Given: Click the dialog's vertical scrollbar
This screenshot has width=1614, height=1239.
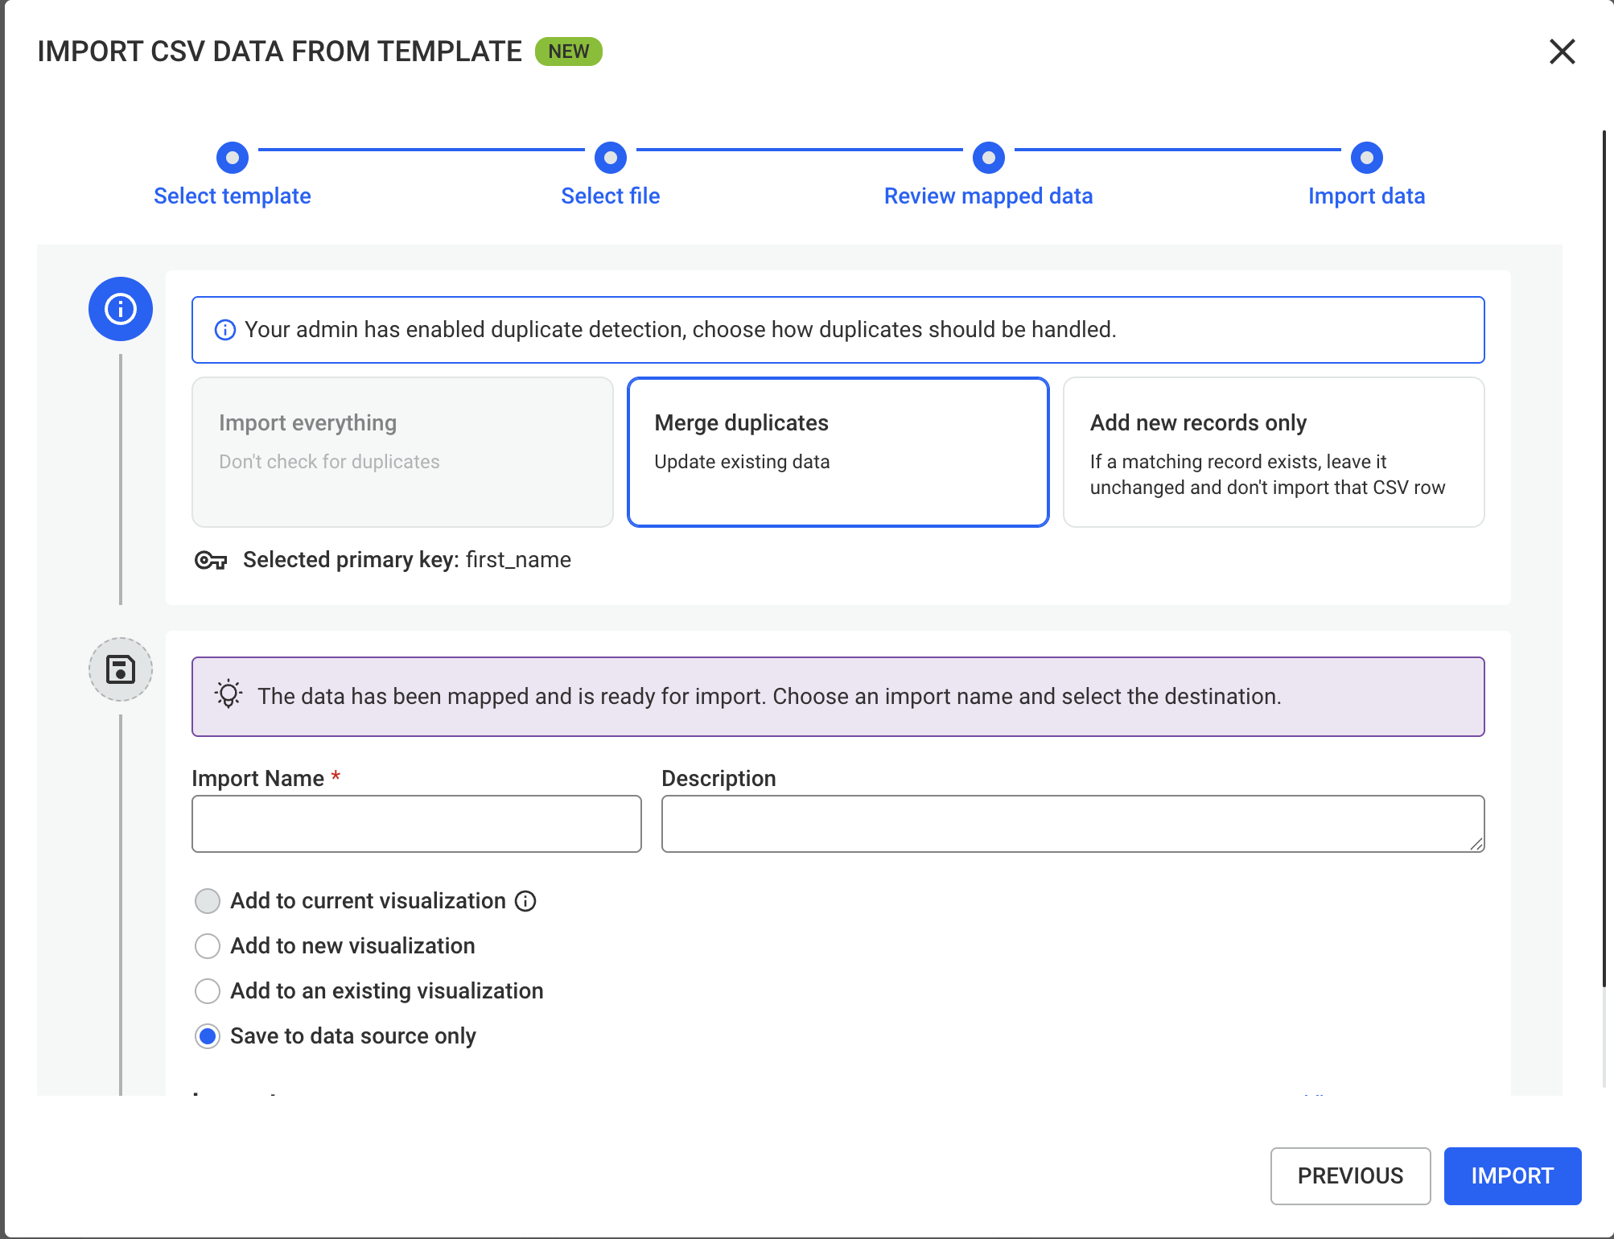Looking at the screenshot, I should coord(1606,559).
